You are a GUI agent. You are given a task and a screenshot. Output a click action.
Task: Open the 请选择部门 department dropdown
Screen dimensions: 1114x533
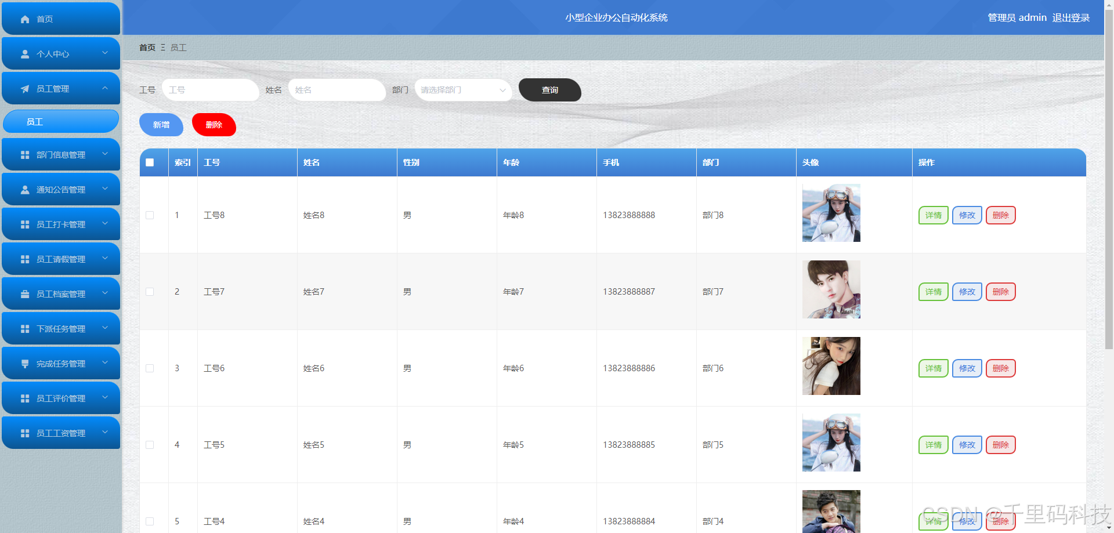tap(464, 90)
